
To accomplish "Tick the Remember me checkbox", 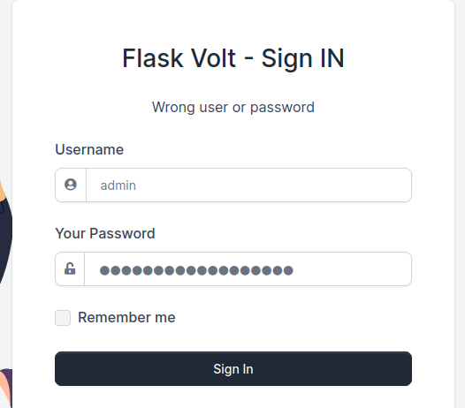I will (63, 318).
